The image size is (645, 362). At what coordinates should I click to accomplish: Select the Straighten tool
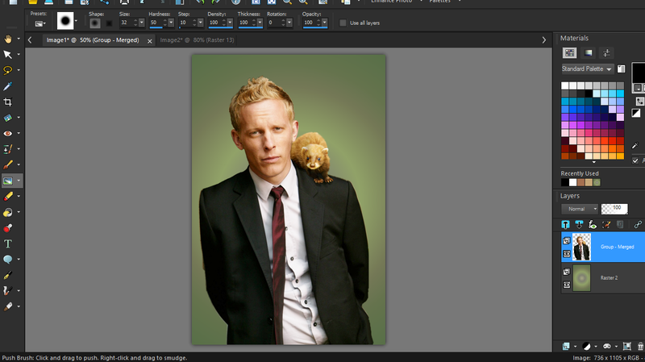[8, 118]
